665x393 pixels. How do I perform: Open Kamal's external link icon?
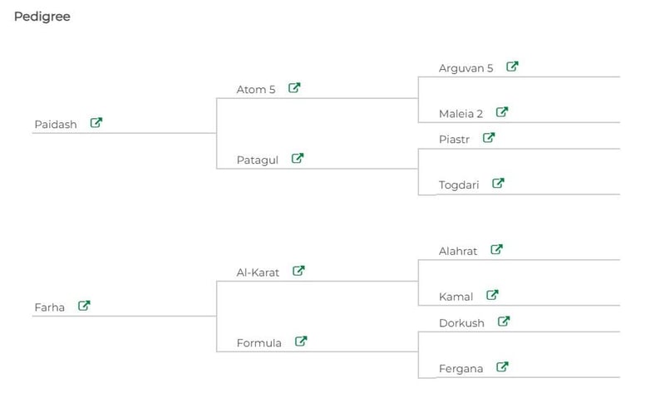[492, 295]
